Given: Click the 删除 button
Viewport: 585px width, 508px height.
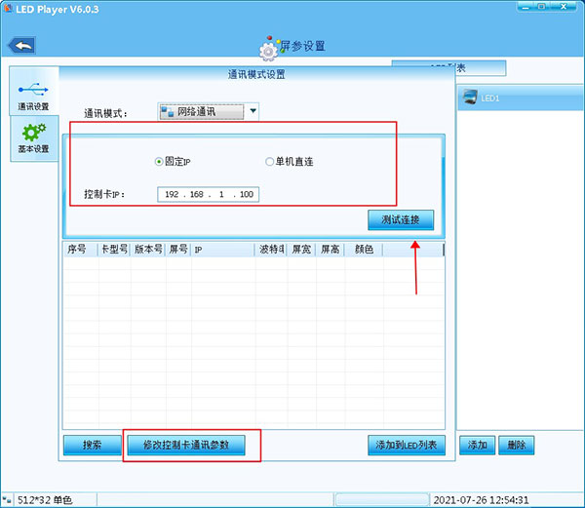Looking at the screenshot, I should click(517, 445).
